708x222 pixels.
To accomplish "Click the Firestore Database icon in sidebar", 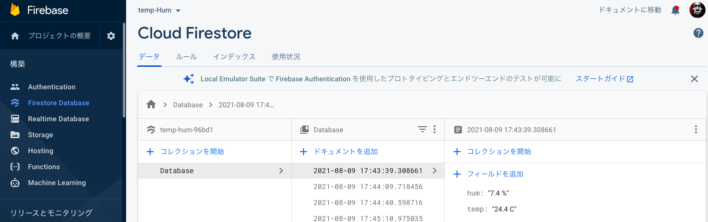I will click(x=15, y=103).
